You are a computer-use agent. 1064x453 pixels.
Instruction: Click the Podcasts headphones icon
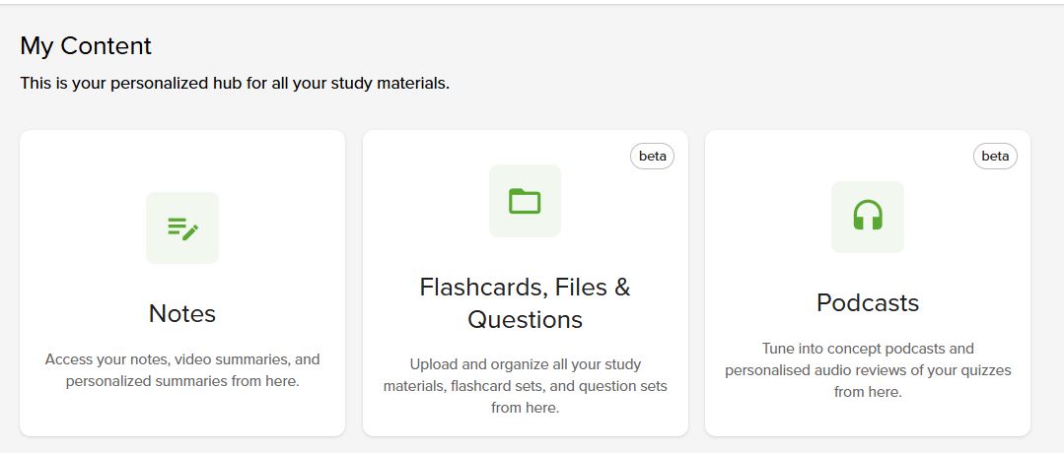pyautogui.click(x=868, y=216)
